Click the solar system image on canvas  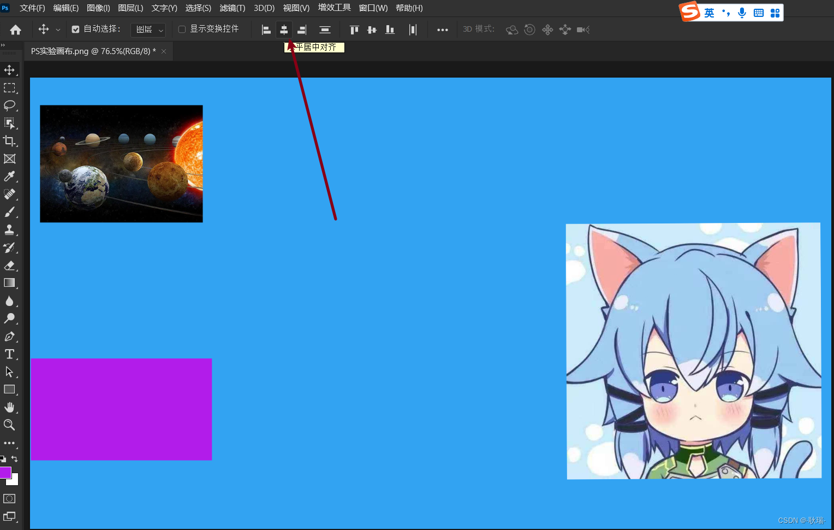click(121, 164)
